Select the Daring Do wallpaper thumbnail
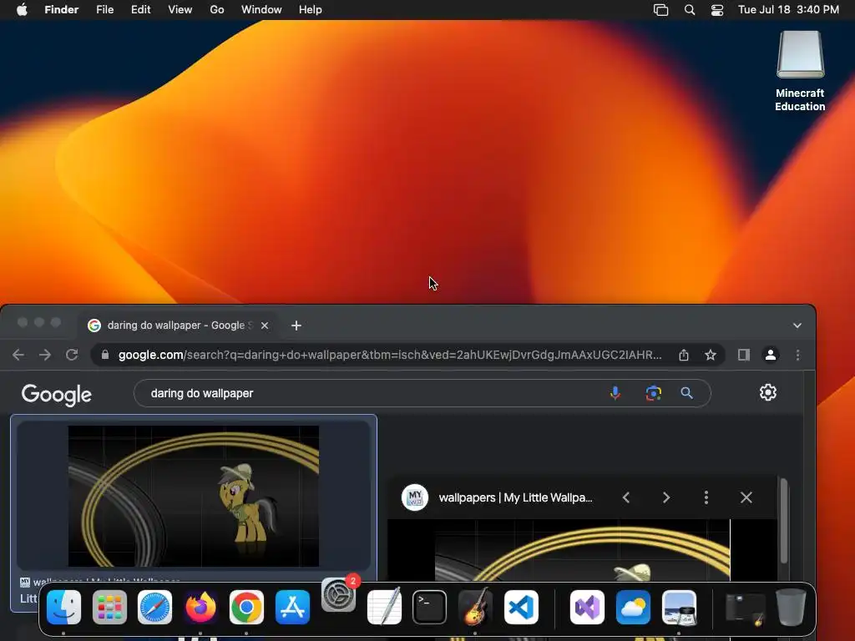Viewport: 855px width, 641px height. tap(194, 496)
